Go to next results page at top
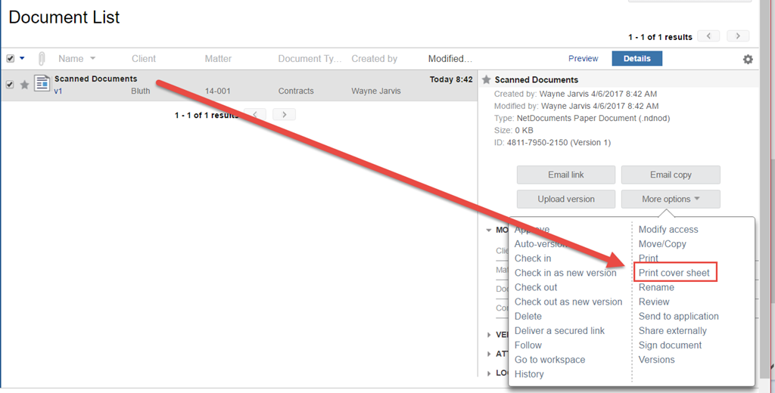The height and width of the screenshot is (393, 775). [738, 36]
